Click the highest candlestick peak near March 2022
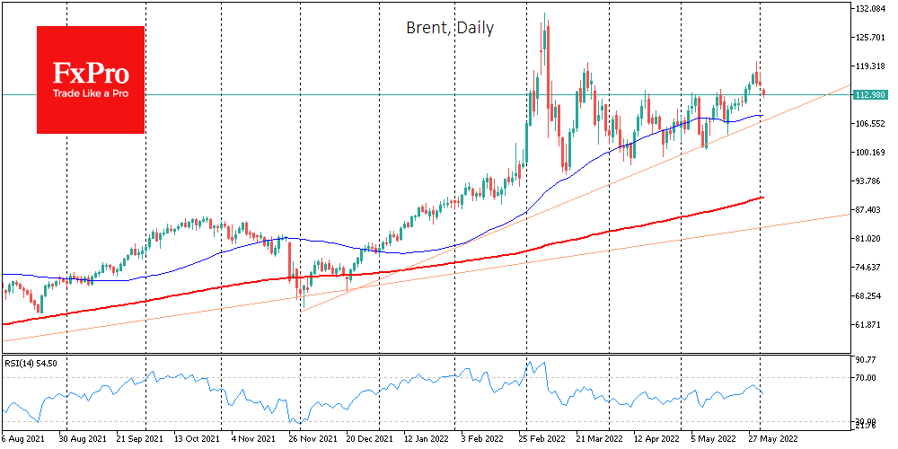Viewport: 898px width, 449px height. tap(544, 14)
